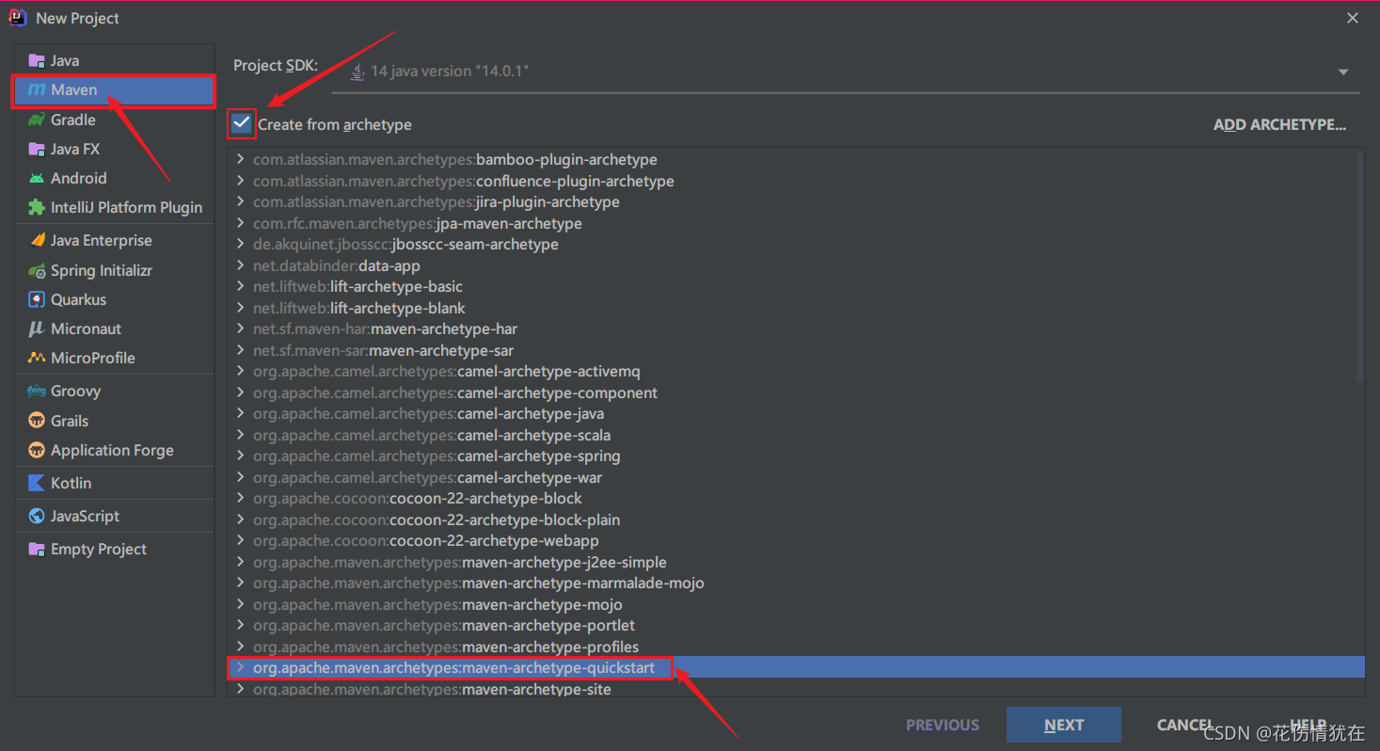Select maven-archetype-portlet row
1380x751 pixels.
(796, 626)
